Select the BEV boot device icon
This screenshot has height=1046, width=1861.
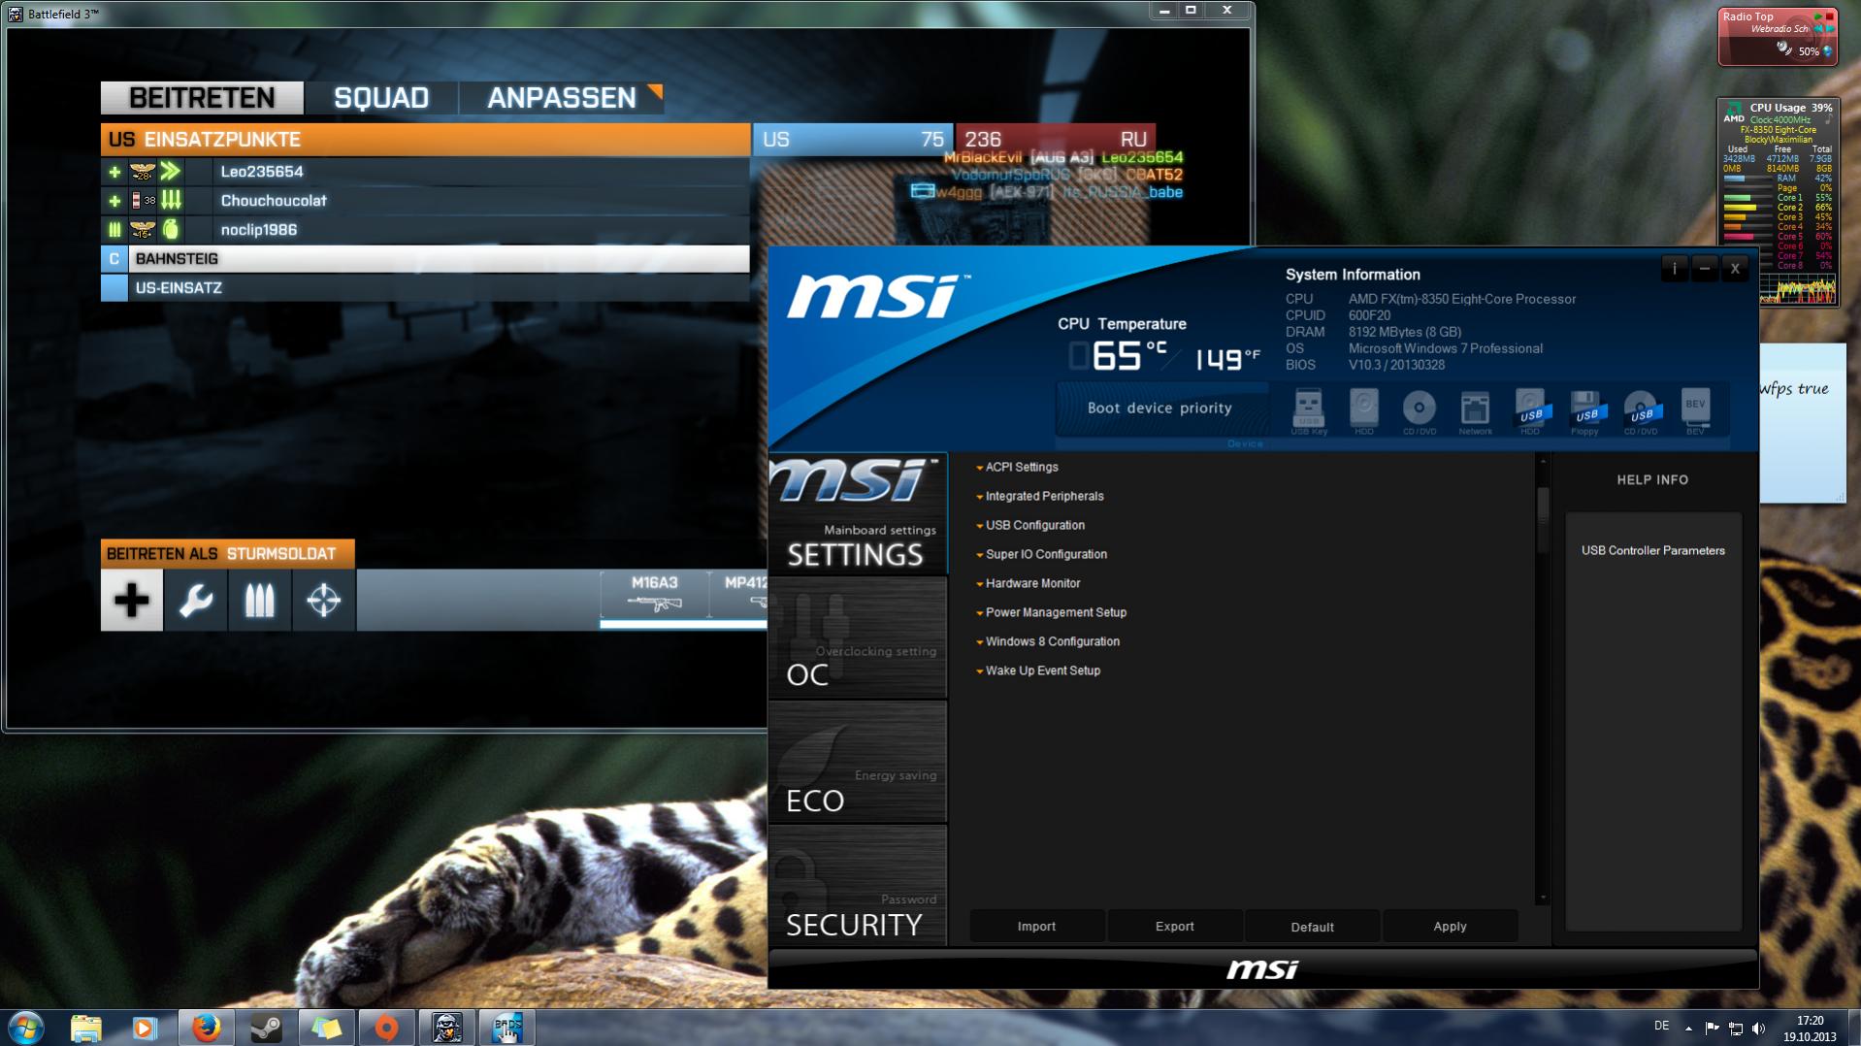click(1695, 409)
